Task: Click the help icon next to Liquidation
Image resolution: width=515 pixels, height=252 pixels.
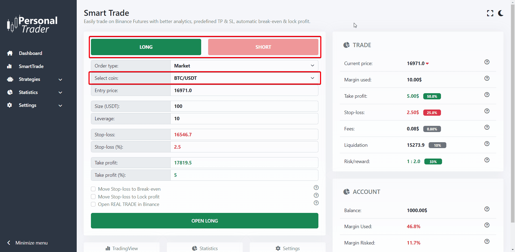Action: coord(487,144)
